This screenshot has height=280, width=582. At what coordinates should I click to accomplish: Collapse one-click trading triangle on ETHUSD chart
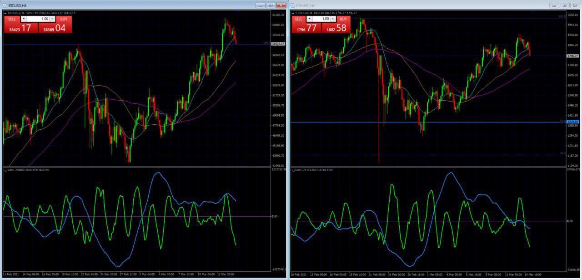coord(293,13)
